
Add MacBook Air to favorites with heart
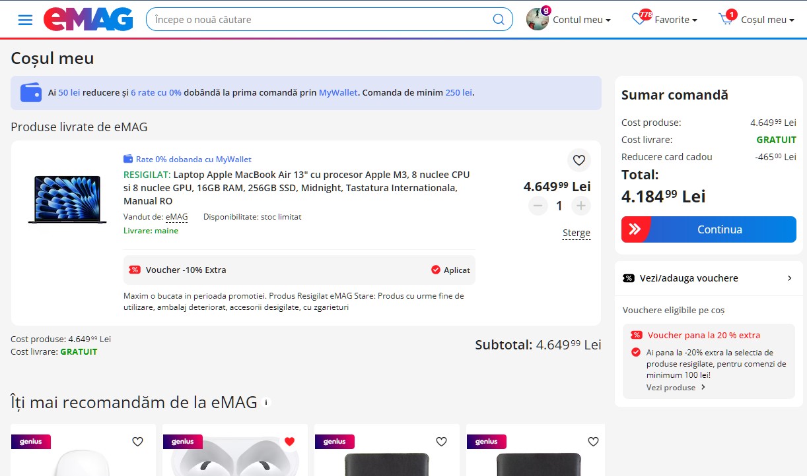coord(579,160)
